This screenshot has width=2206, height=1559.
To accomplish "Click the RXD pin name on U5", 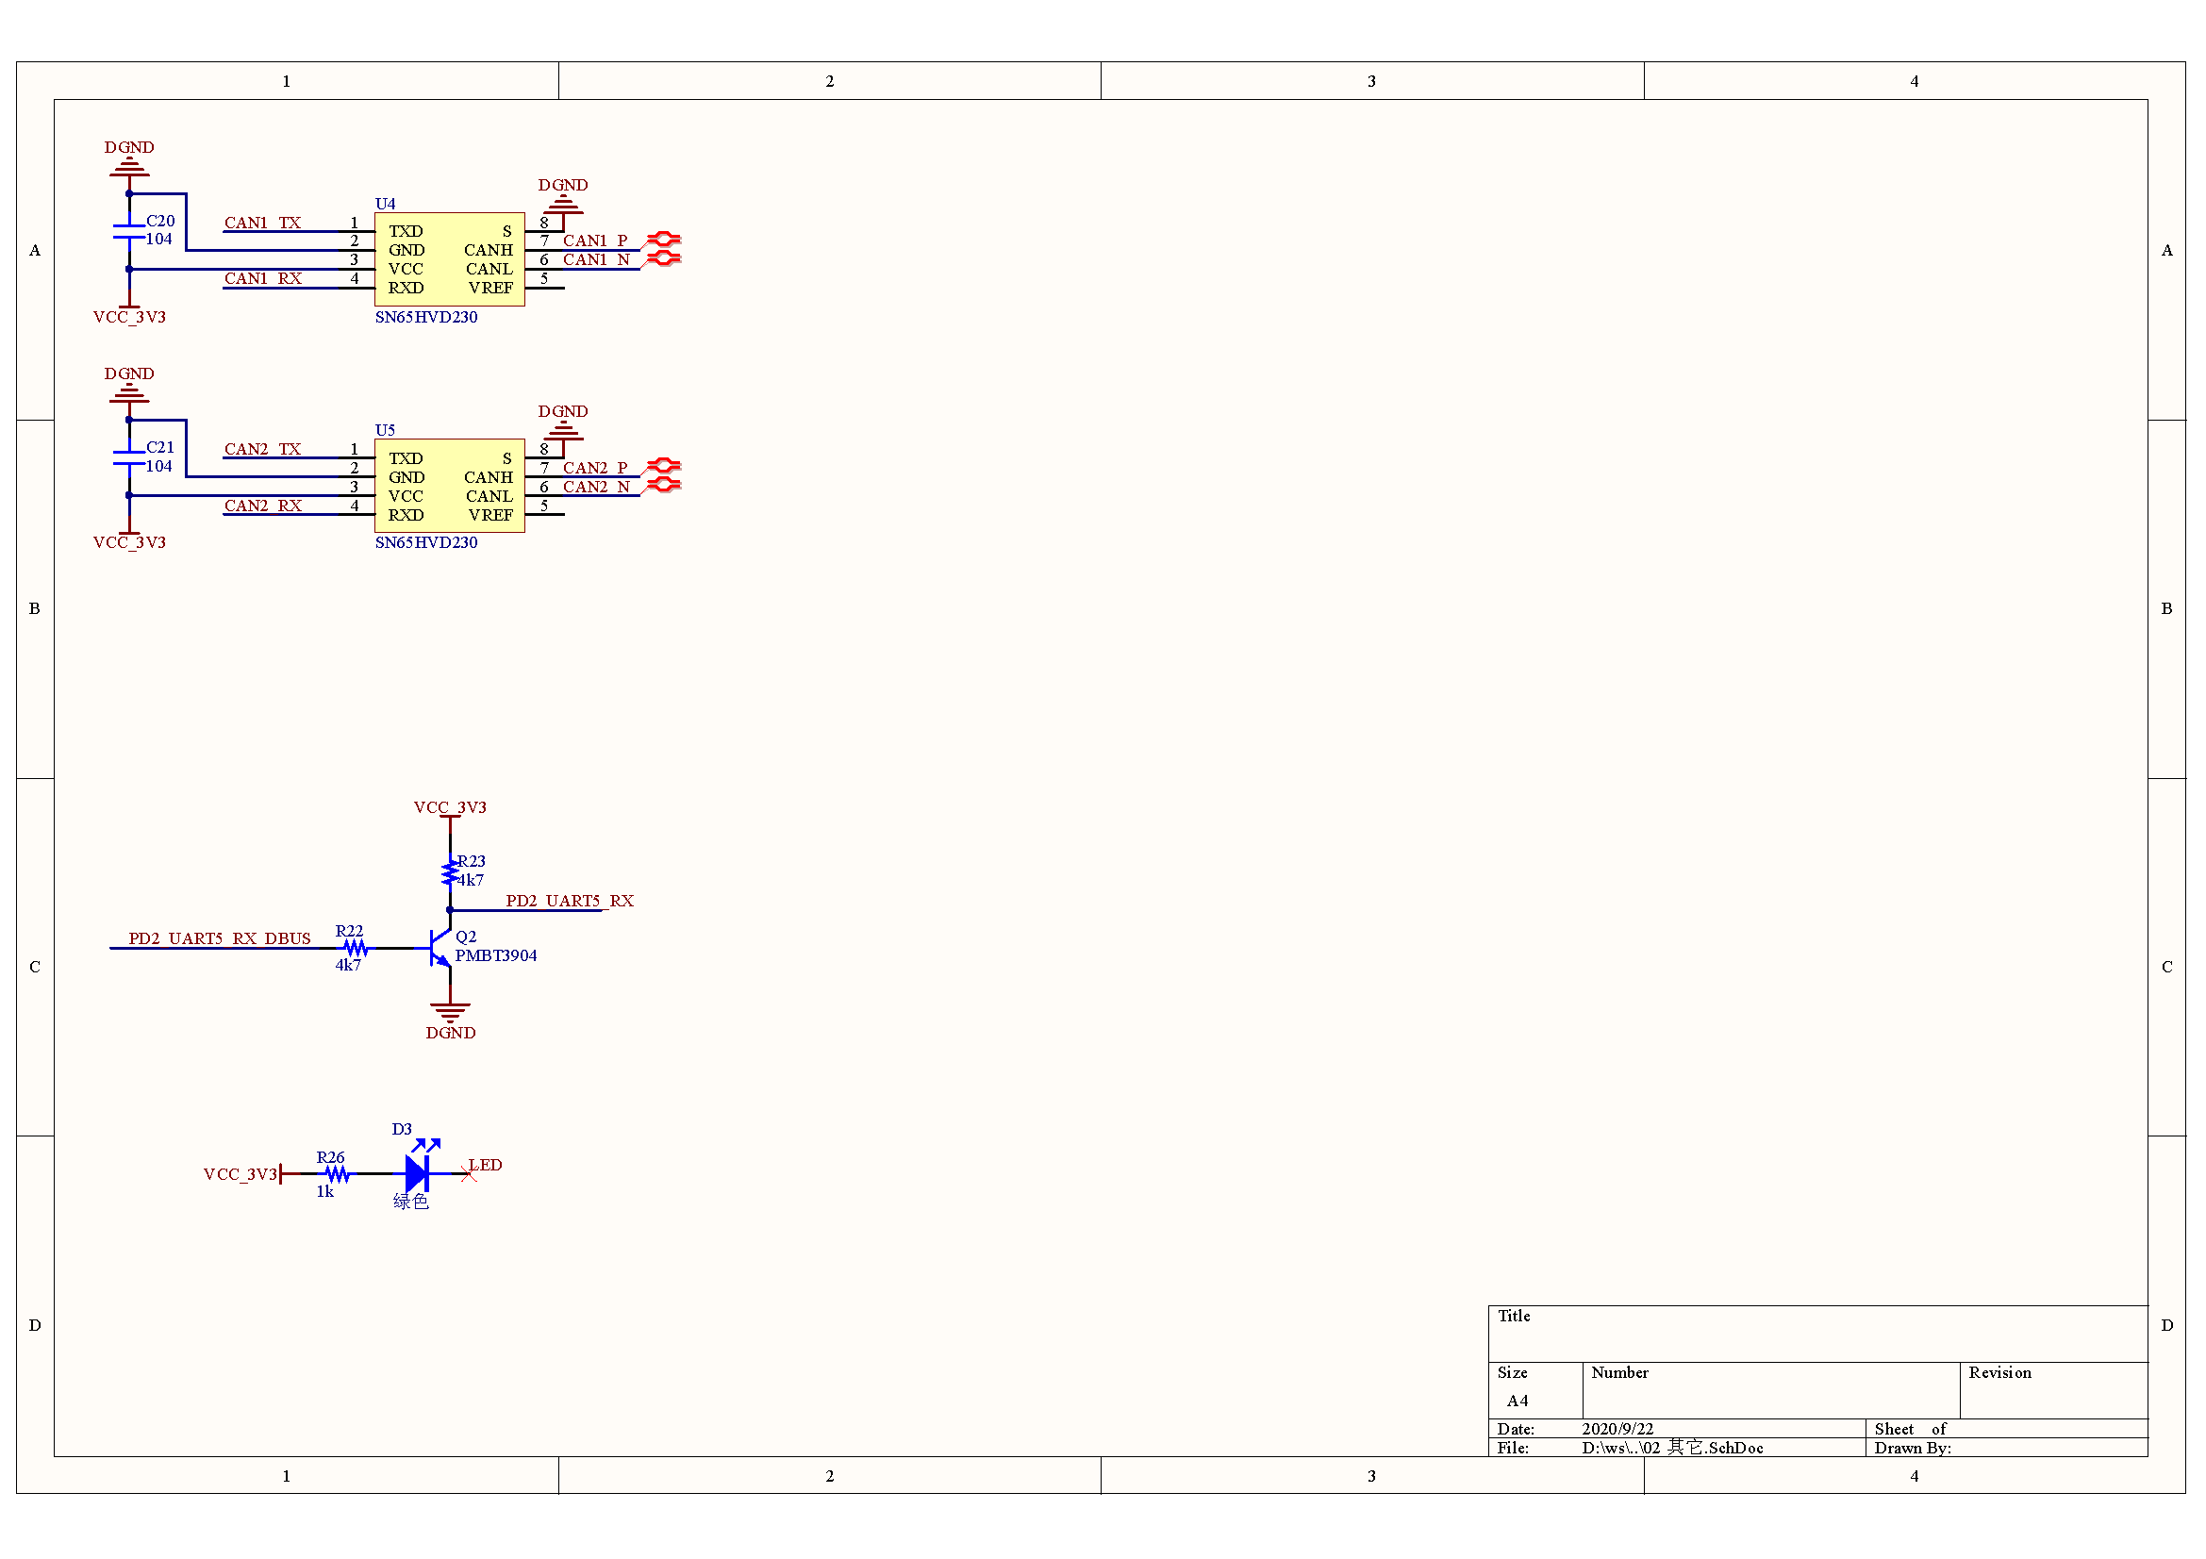I will [x=406, y=515].
